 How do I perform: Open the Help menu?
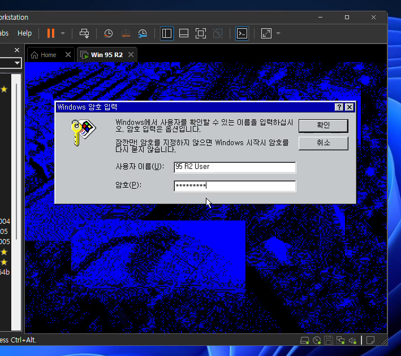pyautogui.click(x=24, y=33)
